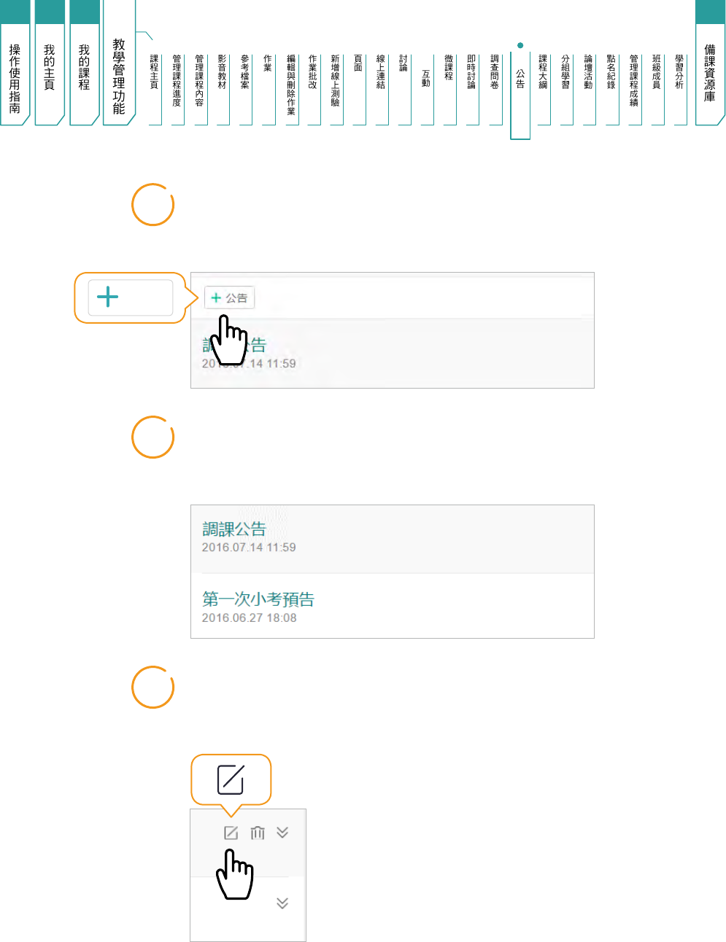Screen dimensions: 726x942
Task: Select the 學習分析 tab
Action: pyautogui.click(x=679, y=73)
